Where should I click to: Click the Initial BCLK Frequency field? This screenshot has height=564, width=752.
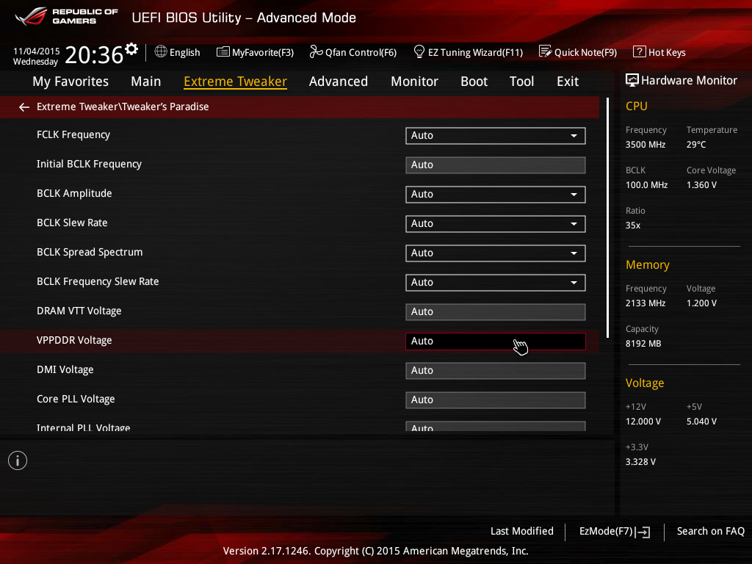[496, 165]
